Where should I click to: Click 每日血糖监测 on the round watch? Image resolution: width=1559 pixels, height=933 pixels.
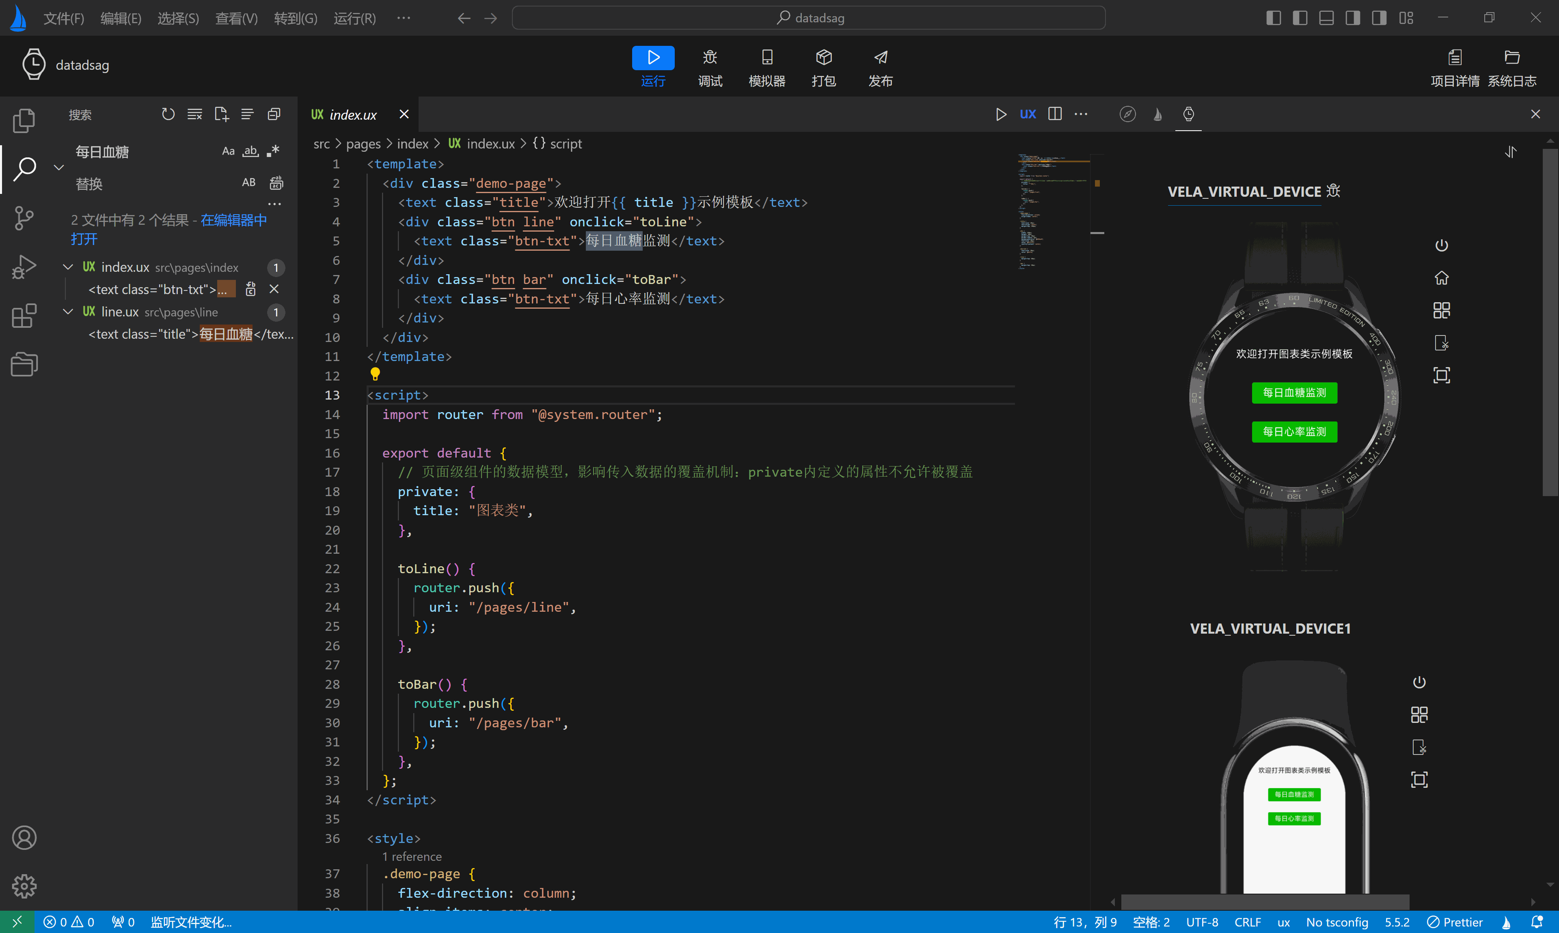coord(1294,392)
